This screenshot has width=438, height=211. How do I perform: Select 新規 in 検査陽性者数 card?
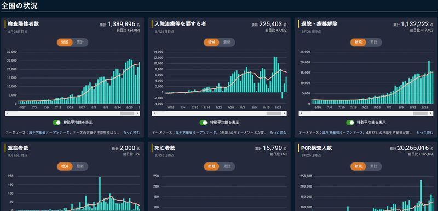tap(65, 43)
